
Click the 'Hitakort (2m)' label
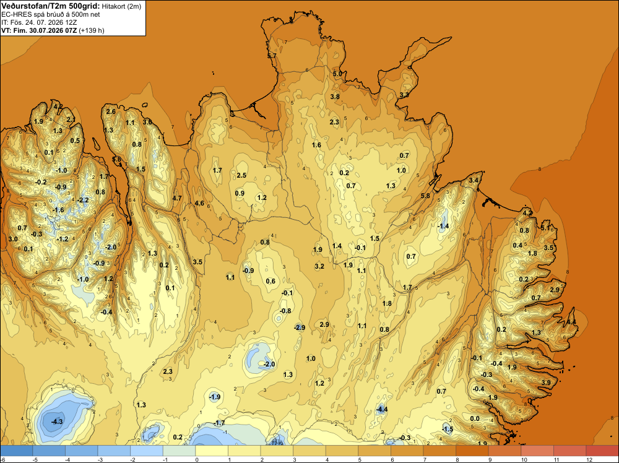pyautogui.click(x=121, y=6)
